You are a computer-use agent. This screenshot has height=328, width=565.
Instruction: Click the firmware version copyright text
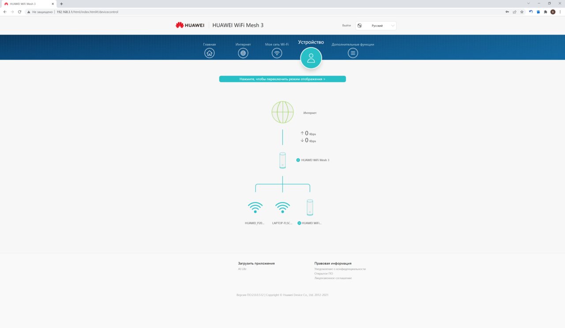(282, 295)
